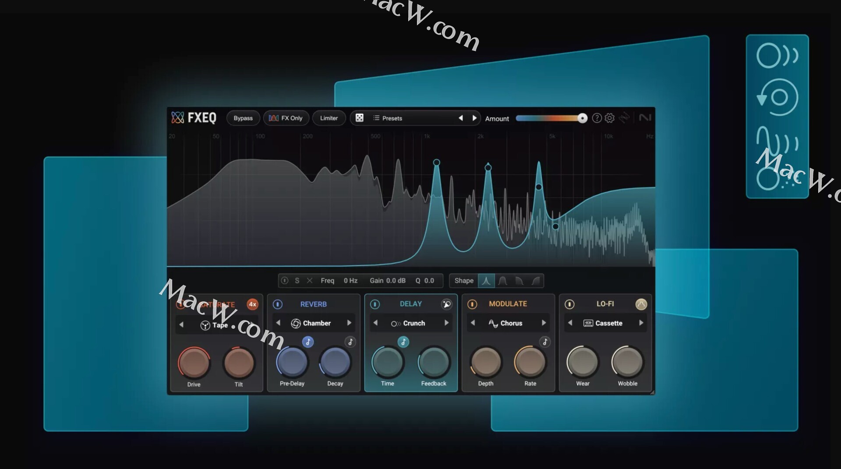Select previous Saturate type before Tape
This screenshot has width=841, height=469.
pos(181,324)
